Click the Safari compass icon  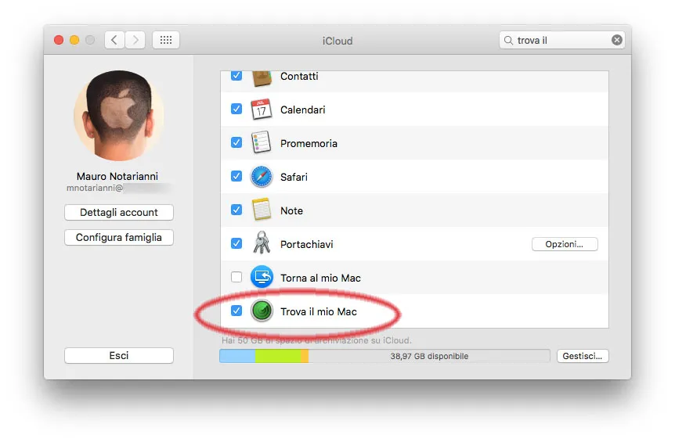tap(262, 177)
